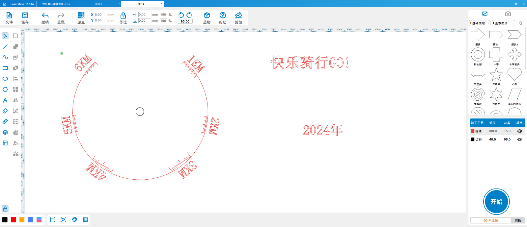Toggle the aspect ratio lock (等比)

[x=123, y=15]
